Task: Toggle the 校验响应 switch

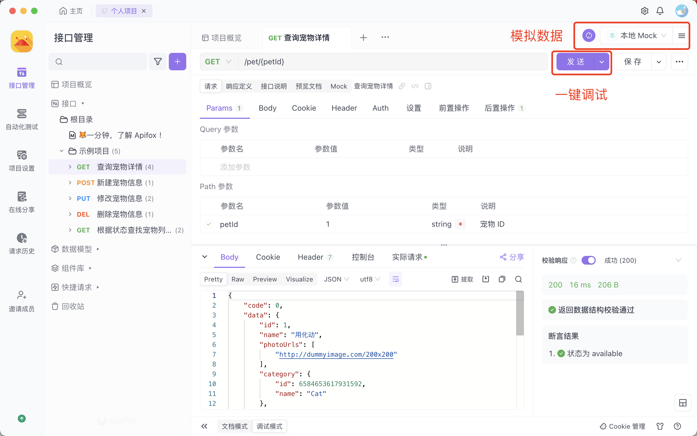Action: pos(588,261)
